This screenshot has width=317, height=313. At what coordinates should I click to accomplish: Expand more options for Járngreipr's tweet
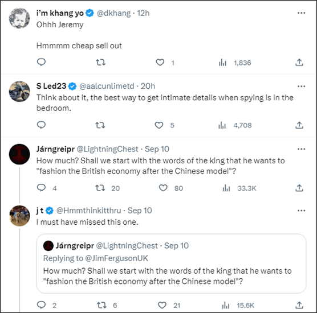301,149
